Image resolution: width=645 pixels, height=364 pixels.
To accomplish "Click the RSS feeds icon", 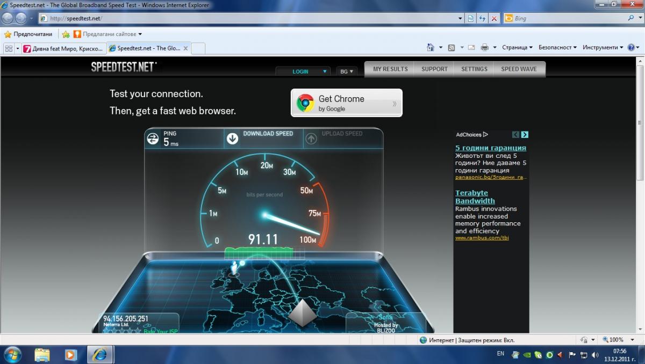I will pos(451,47).
